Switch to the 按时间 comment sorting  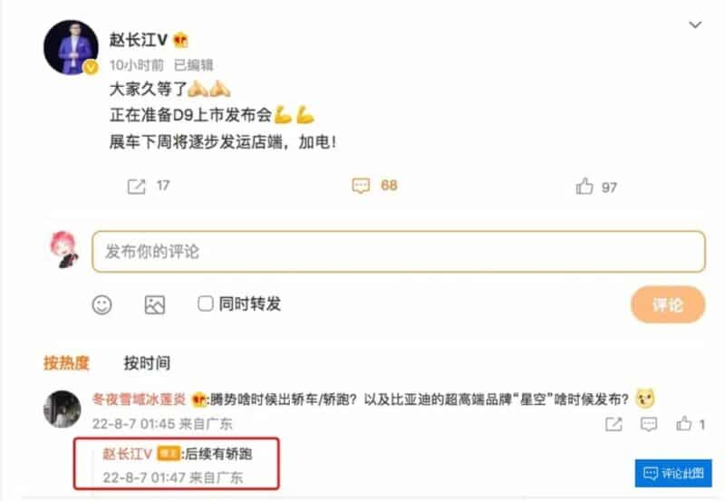[x=147, y=362]
